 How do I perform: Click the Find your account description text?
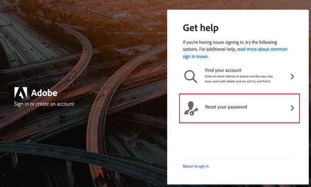point(239,79)
